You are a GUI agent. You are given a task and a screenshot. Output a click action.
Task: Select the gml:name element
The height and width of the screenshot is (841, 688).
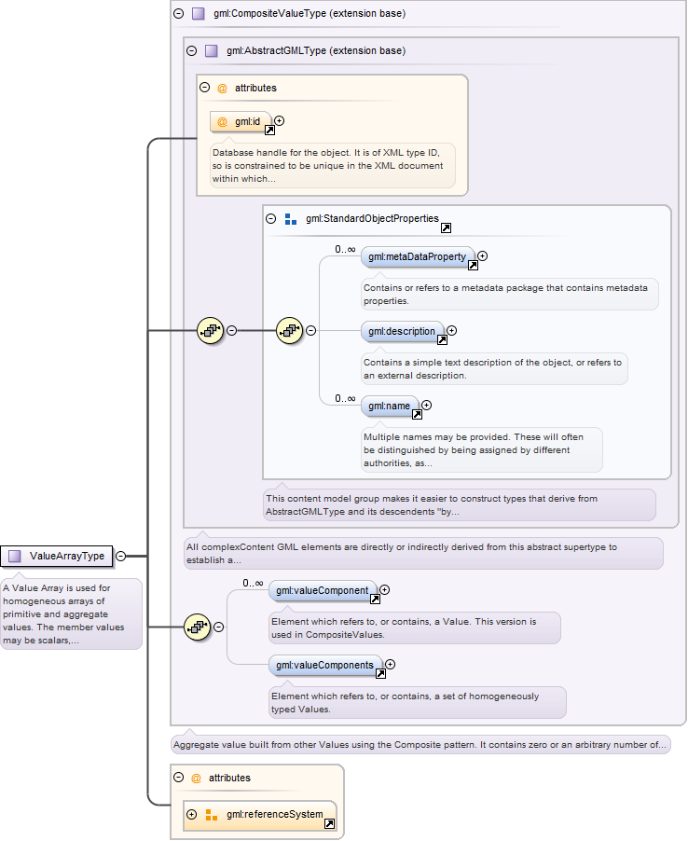[390, 406]
